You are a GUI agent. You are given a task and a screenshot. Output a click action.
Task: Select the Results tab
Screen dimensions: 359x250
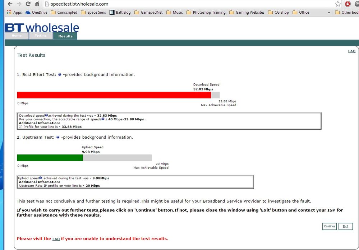point(65,36)
